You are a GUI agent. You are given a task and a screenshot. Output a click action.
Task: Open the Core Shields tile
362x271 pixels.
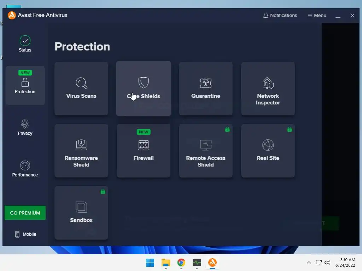[144, 89]
